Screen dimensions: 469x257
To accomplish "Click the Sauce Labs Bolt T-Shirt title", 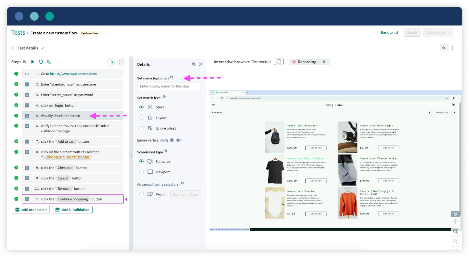I will click(305, 158).
